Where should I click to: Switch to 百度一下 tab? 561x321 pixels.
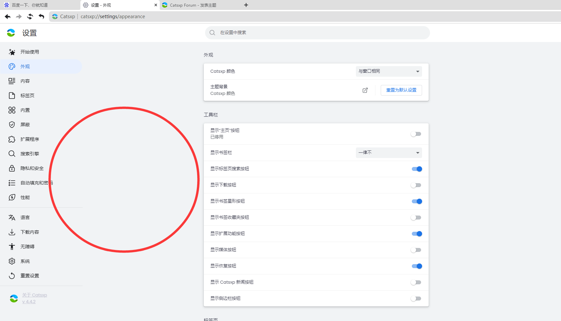pos(40,5)
